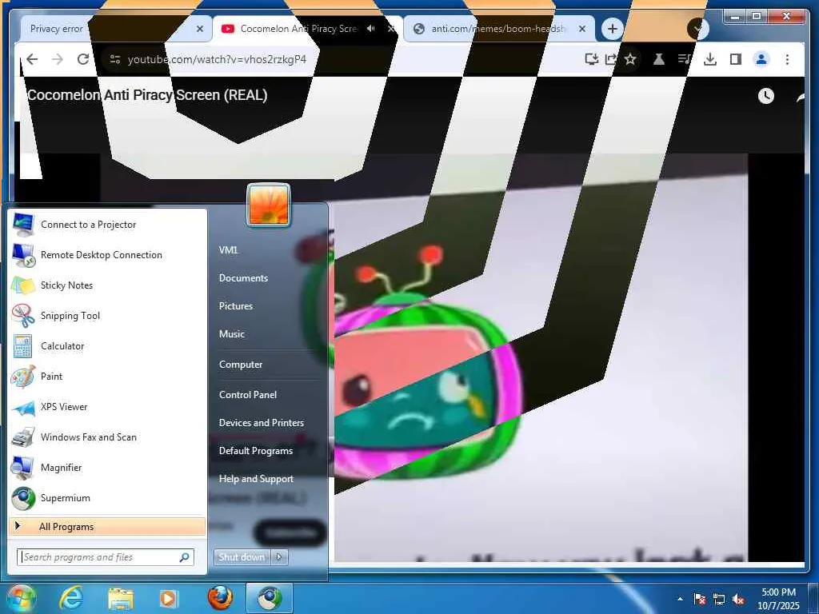Go back in the browser
Image resolution: width=819 pixels, height=614 pixels.
(x=32, y=59)
